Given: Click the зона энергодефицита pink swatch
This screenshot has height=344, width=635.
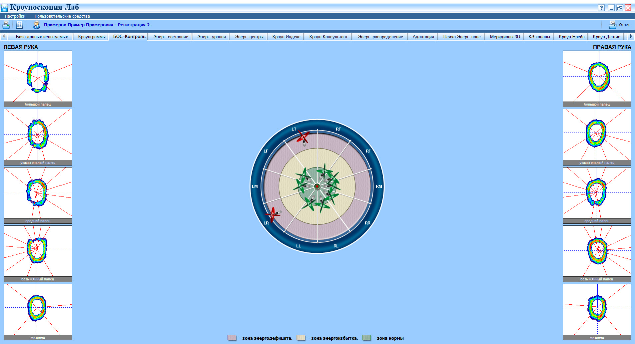Looking at the screenshot, I should pos(232,338).
